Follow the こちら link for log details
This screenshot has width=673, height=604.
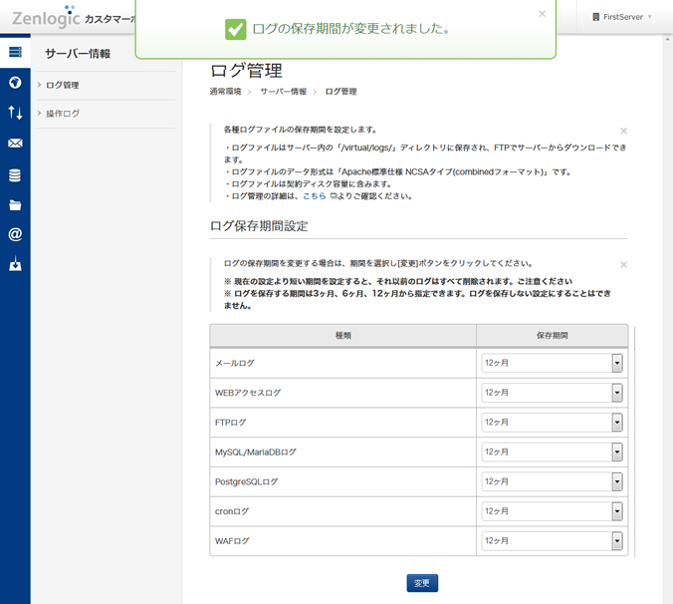pyautogui.click(x=314, y=196)
